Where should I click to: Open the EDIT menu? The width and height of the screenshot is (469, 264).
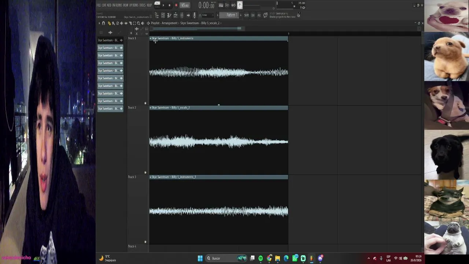coord(104,5)
